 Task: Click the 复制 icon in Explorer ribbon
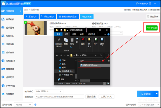pos(66,40)
